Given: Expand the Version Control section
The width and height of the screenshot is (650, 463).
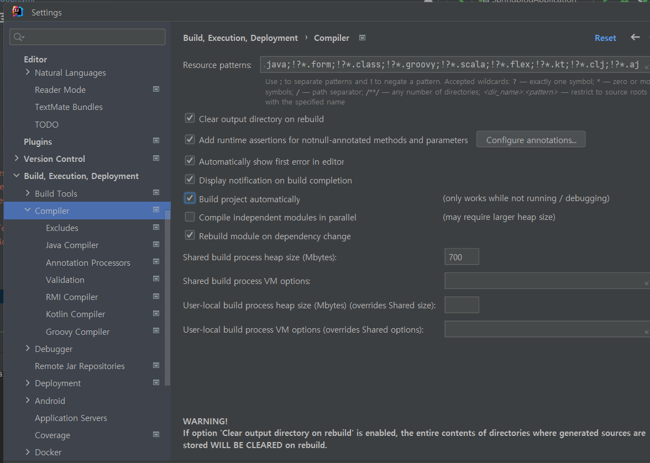Looking at the screenshot, I should [17, 159].
